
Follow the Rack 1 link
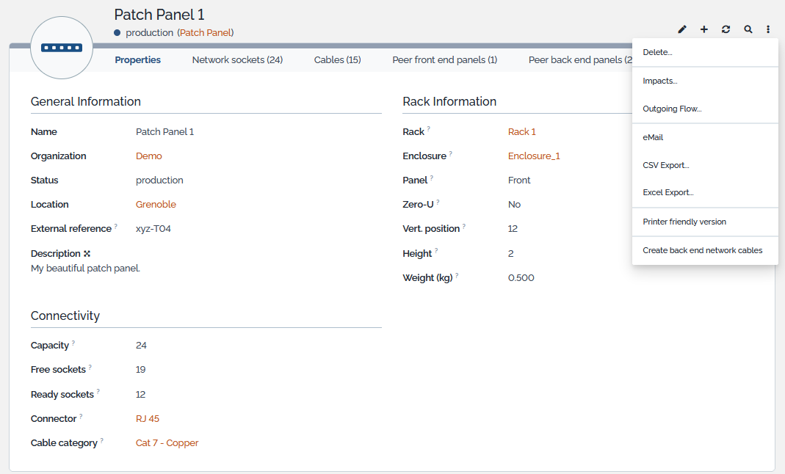521,132
